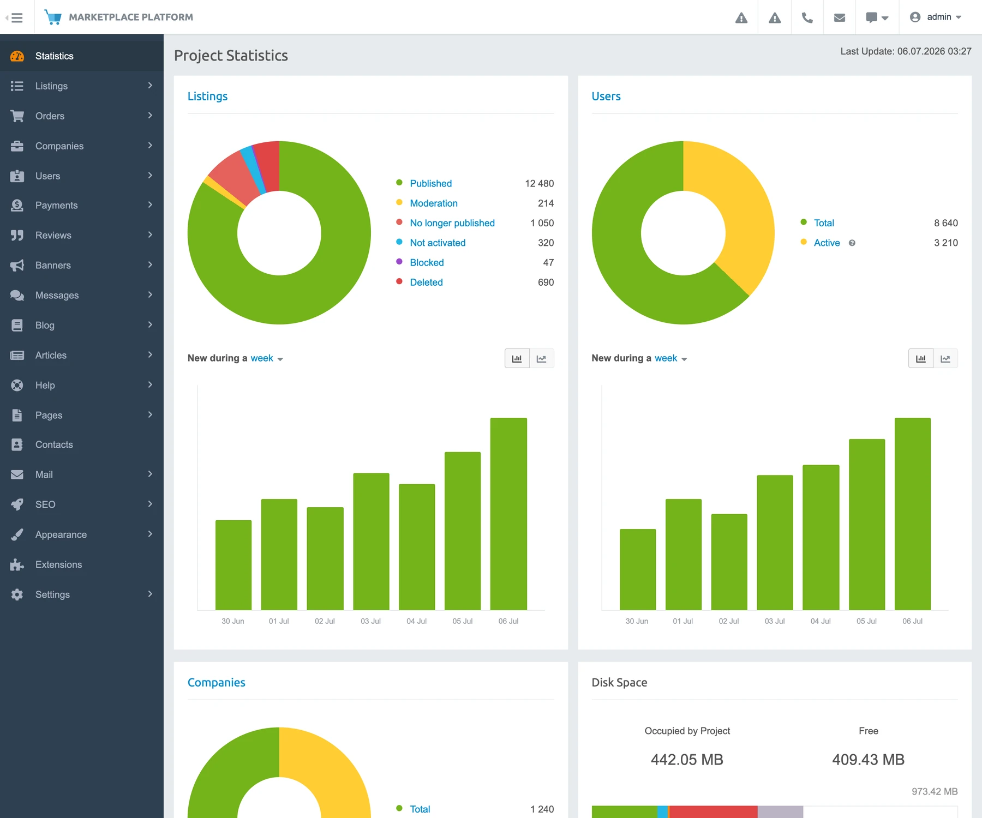This screenshot has width=982, height=818.
Task: Open the No longer published link
Action: (452, 223)
